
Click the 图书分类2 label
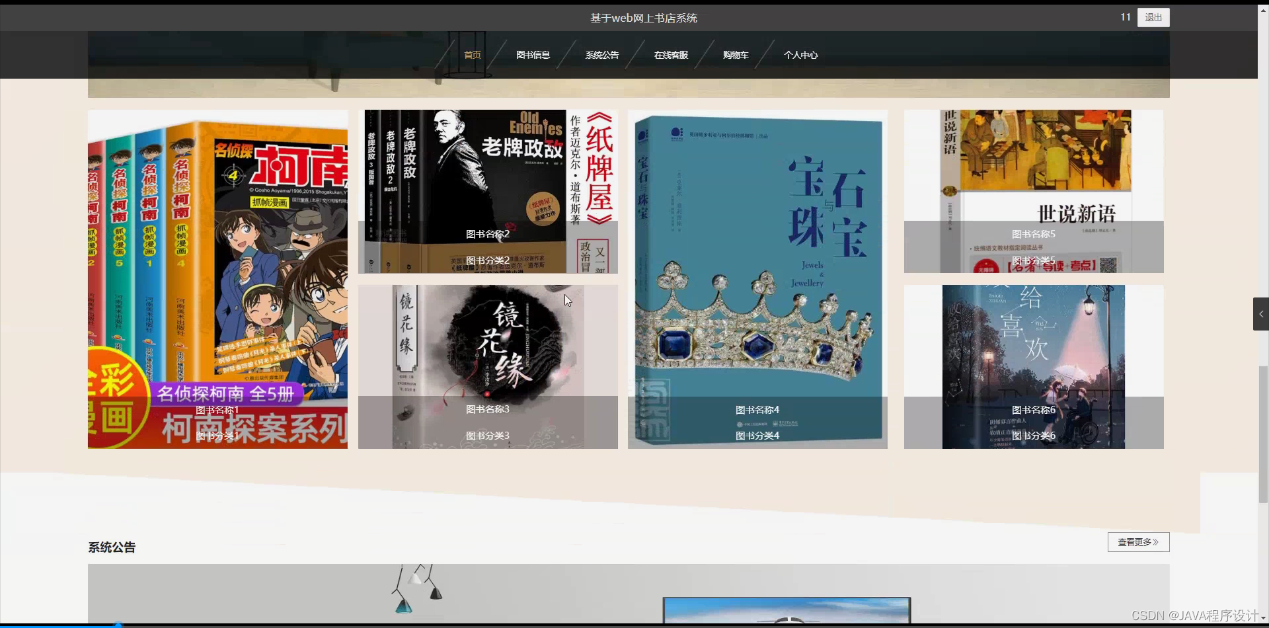coord(488,260)
